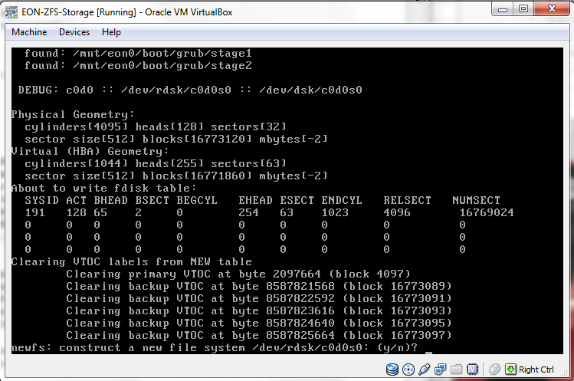Click 'Clearing VTOC labels from NEW table' line
Image resolution: width=574 pixels, height=381 pixels.
tap(131, 261)
